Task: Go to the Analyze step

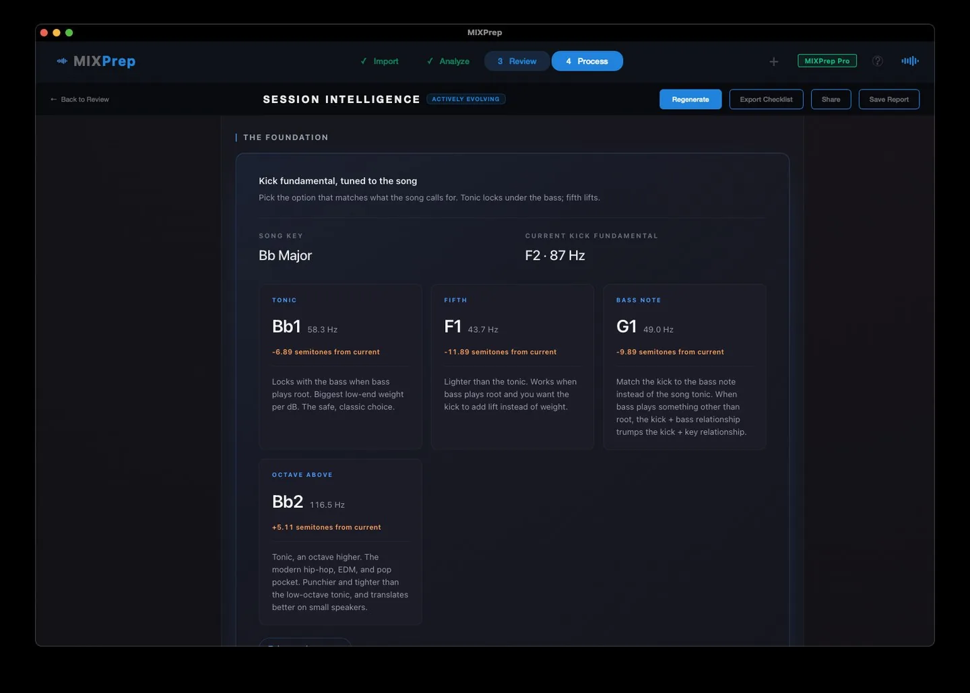Action: coord(448,61)
